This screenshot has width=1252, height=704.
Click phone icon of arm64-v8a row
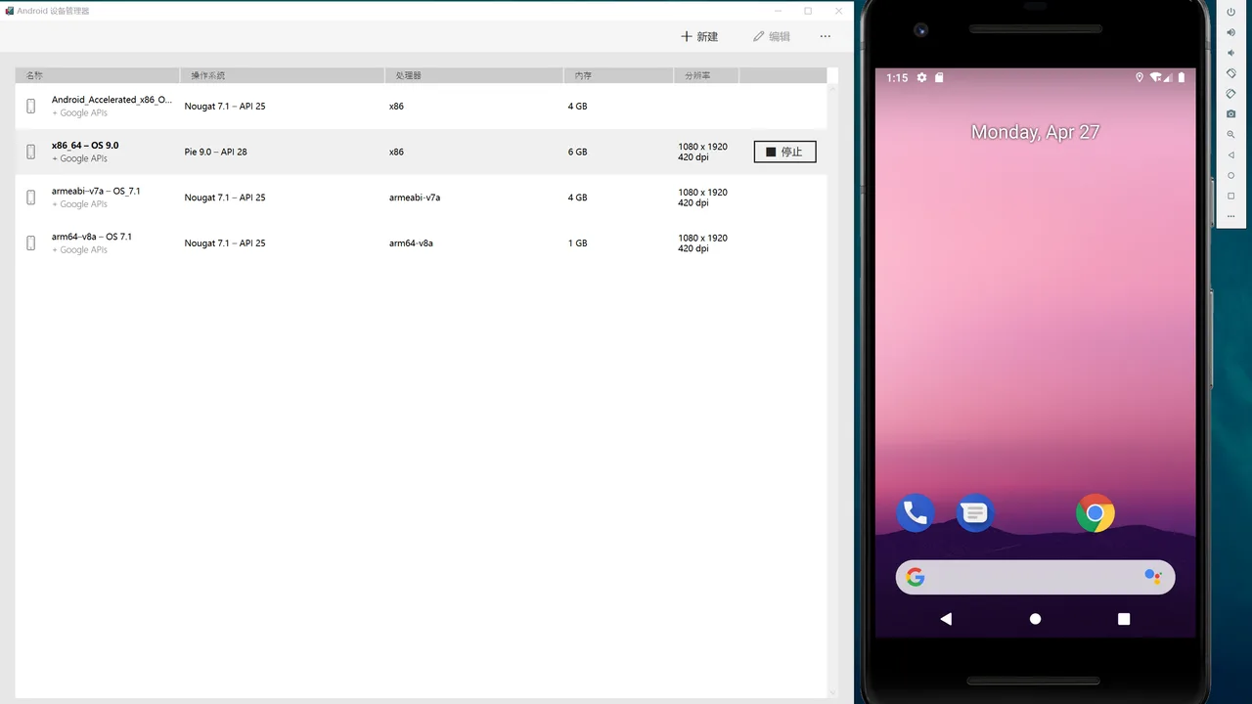click(x=31, y=242)
